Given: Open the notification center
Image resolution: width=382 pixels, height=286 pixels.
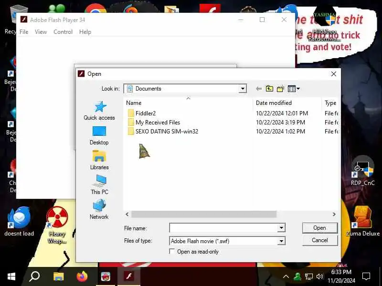Looking at the screenshot, I should pos(366,276).
